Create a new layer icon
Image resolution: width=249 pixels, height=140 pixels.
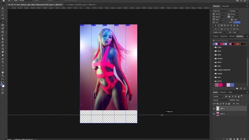[241, 139]
